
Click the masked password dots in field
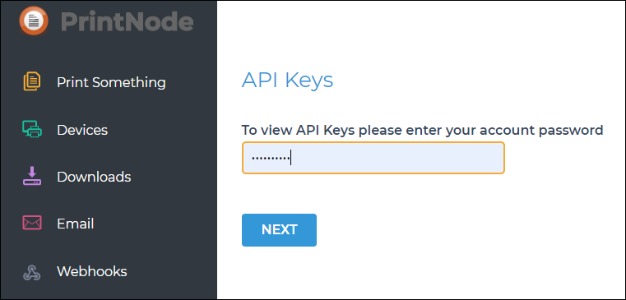pyautogui.click(x=271, y=158)
